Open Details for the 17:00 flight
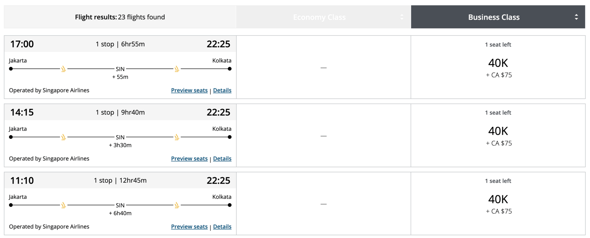 [x=222, y=90]
